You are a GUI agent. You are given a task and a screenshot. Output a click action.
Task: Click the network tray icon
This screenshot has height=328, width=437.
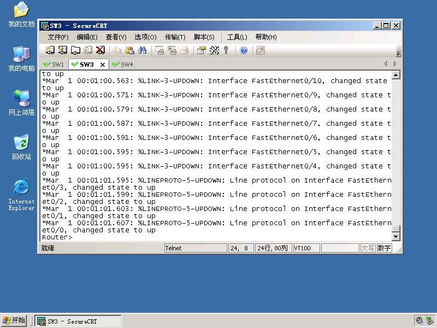430,321
